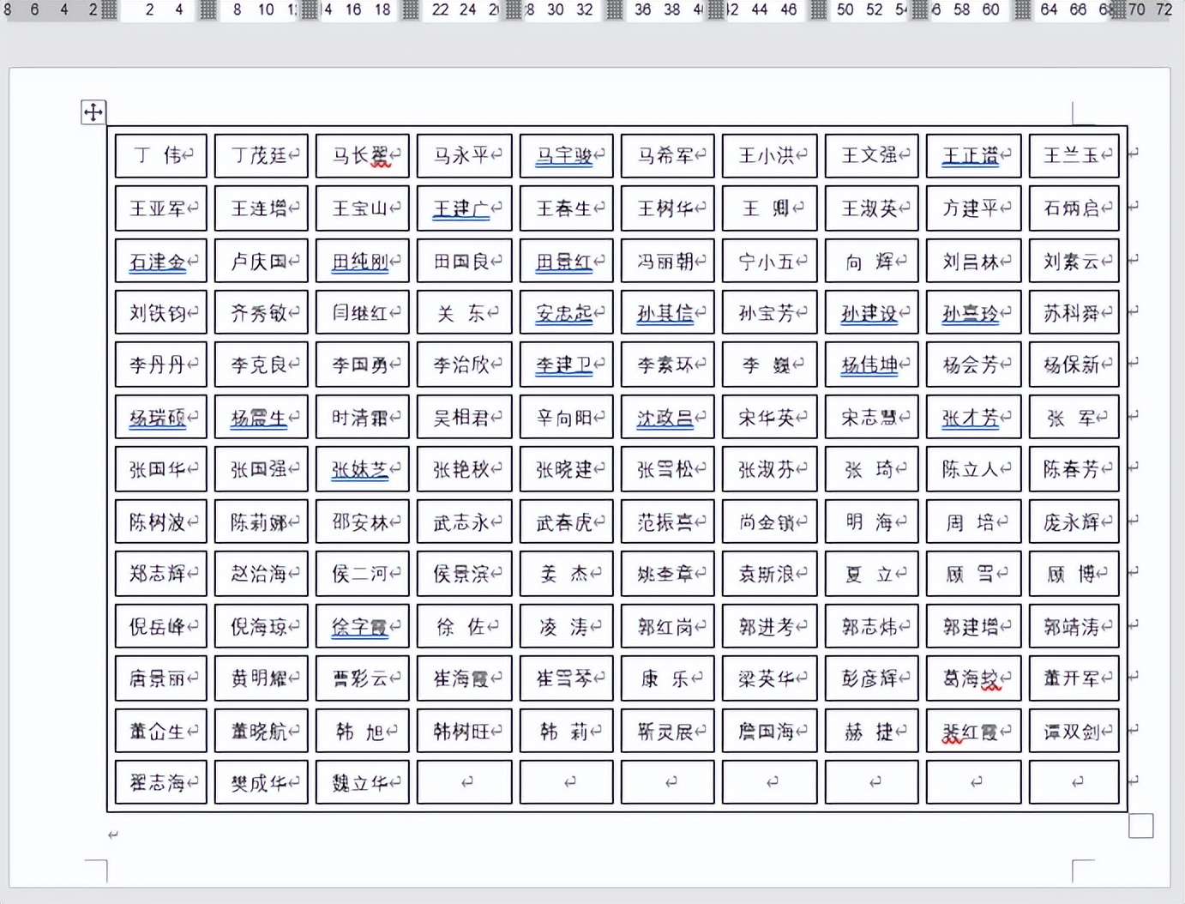Click the underlined name 石津金
Screen dimensions: 1185x904
pos(156,261)
